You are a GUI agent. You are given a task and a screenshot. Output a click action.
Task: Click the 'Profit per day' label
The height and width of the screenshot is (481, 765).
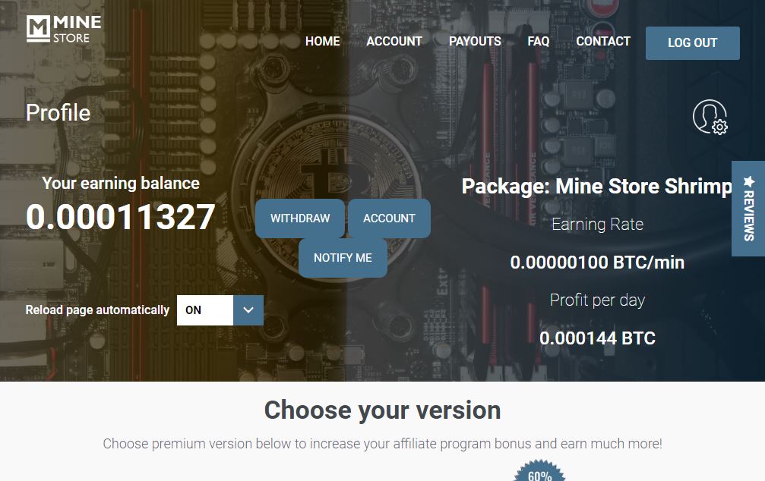coord(597,300)
